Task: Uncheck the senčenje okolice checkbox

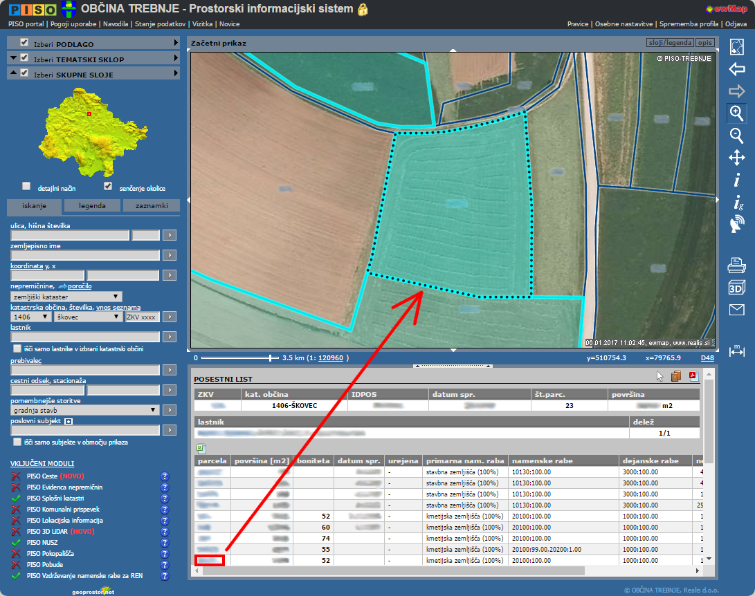Action: tap(108, 187)
